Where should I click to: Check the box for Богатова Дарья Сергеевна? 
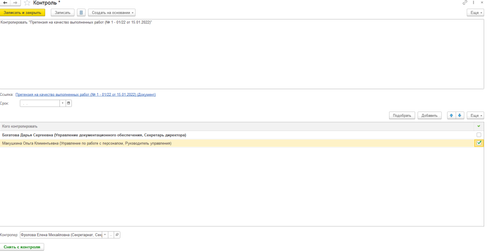click(x=478, y=135)
